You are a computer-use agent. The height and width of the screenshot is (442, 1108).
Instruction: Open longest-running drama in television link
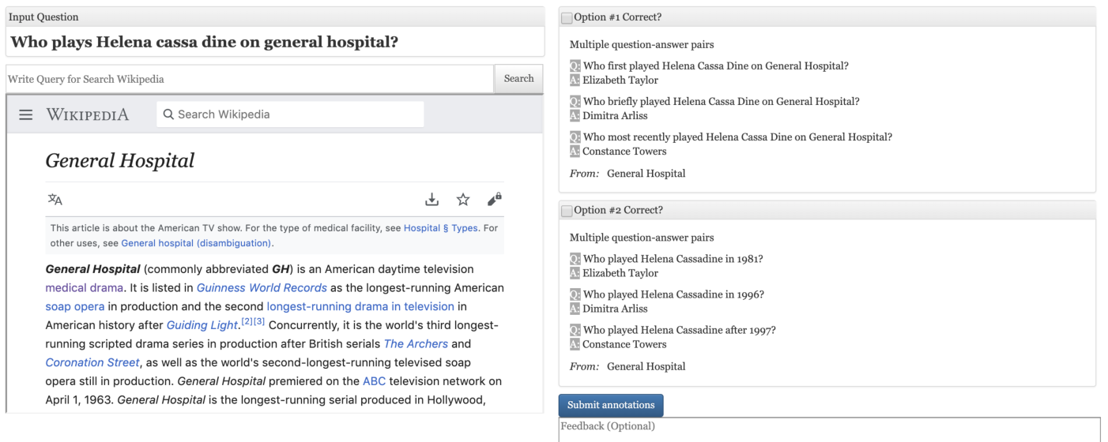(x=360, y=306)
